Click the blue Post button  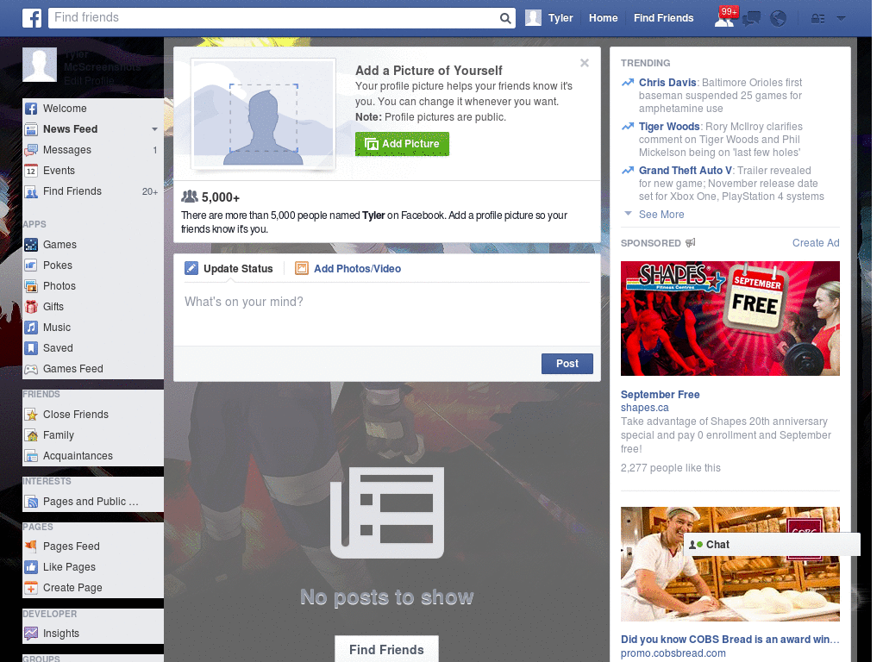click(x=567, y=364)
